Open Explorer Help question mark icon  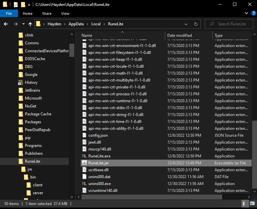pyautogui.click(x=253, y=13)
